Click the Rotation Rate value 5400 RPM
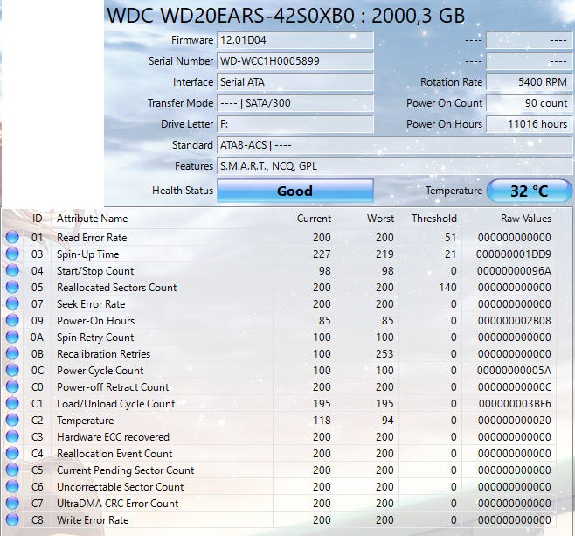 pos(530,82)
